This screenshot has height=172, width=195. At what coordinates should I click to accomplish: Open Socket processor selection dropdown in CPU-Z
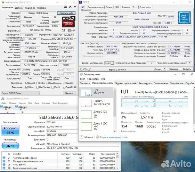point(109,63)
